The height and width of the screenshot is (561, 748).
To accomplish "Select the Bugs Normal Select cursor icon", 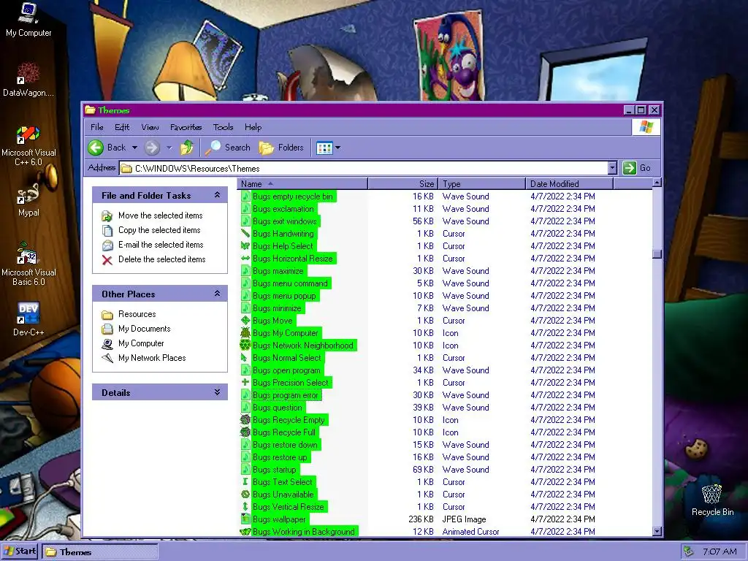I will [x=245, y=357].
